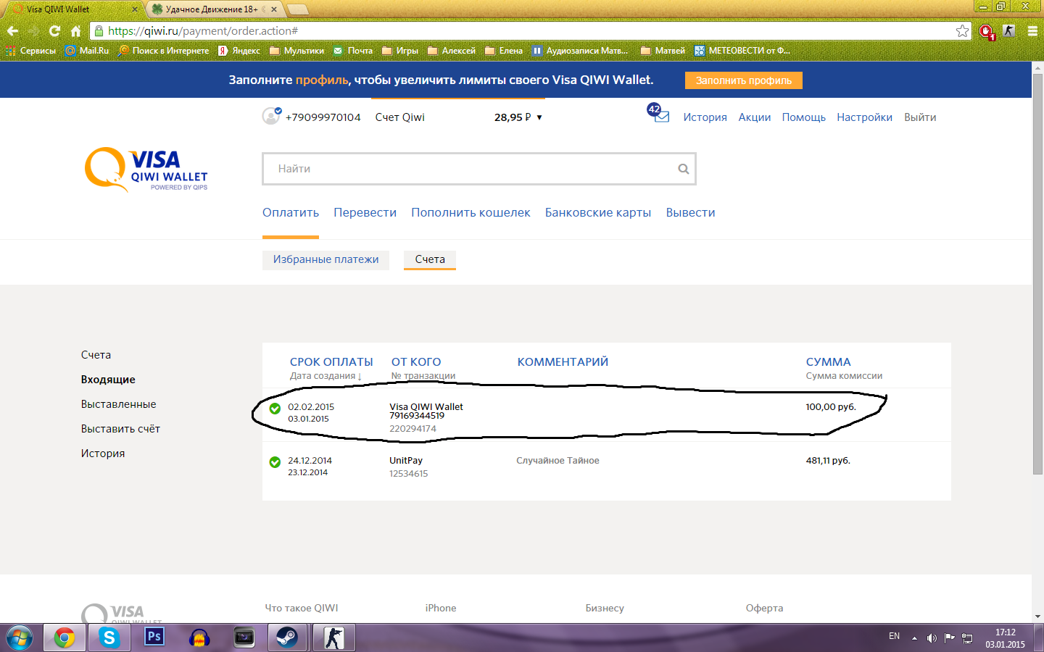Open the Оплатить section

pos(291,212)
